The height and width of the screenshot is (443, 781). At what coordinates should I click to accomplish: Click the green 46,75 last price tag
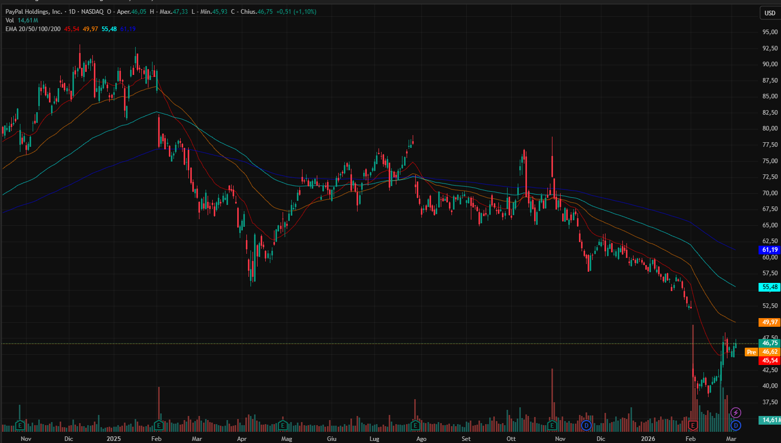point(770,343)
